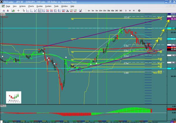Select the diagonal trend line drawing tool
Viewport: 176px width, 123px height.
coord(35,10)
